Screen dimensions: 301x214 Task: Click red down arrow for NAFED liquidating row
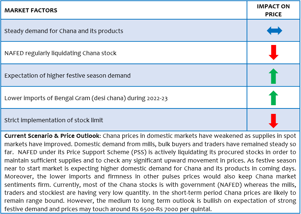tap(273, 52)
